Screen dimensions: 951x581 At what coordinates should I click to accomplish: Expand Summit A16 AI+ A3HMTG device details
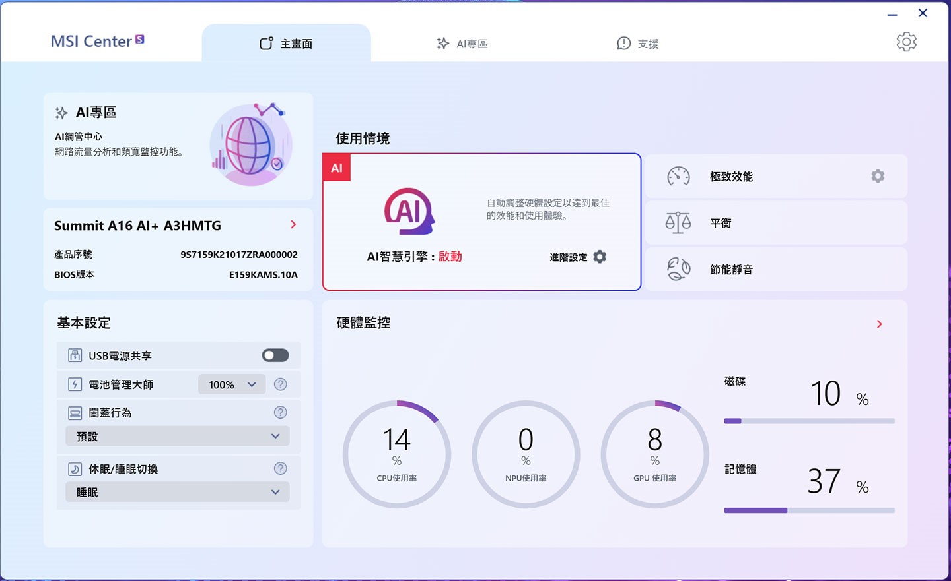click(293, 224)
